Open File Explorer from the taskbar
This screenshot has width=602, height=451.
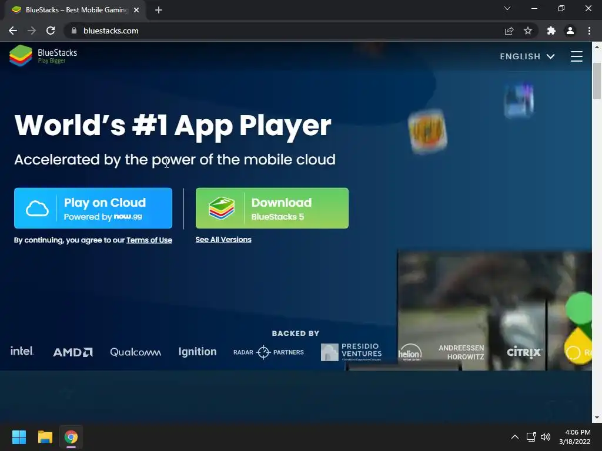tap(45, 437)
